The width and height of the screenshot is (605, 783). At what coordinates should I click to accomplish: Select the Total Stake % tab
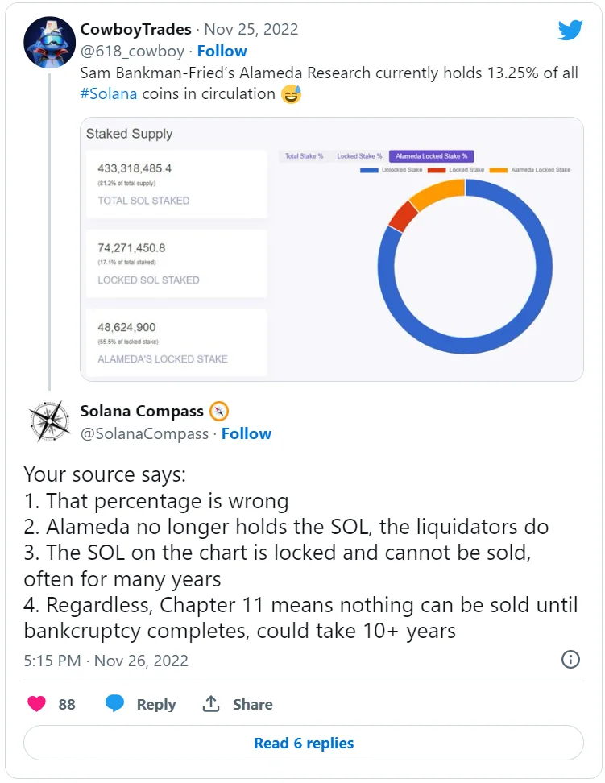[x=304, y=156]
